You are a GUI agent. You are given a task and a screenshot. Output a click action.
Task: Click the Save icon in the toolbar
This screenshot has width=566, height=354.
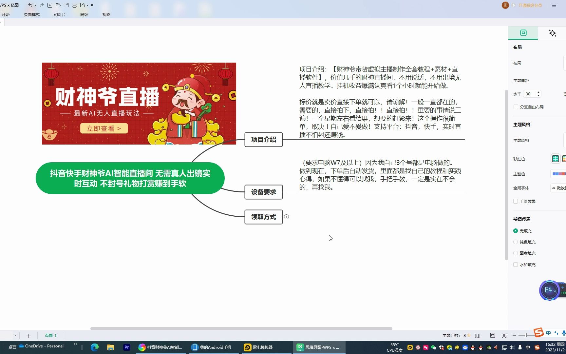(x=66, y=5)
